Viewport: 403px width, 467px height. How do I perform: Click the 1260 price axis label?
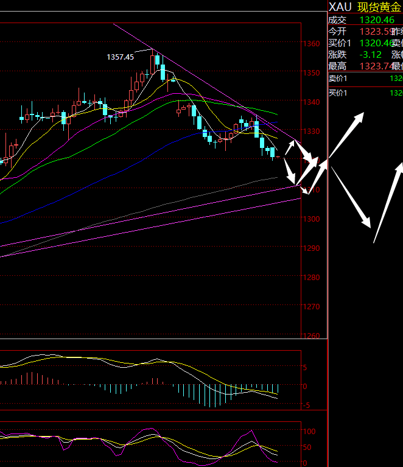tap(311, 335)
